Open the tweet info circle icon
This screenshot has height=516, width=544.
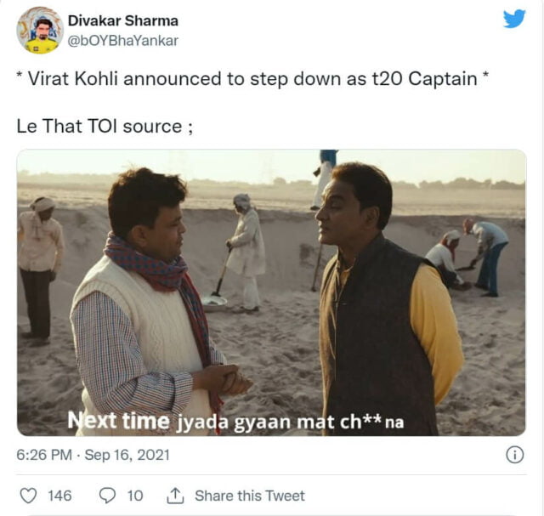tap(514, 455)
